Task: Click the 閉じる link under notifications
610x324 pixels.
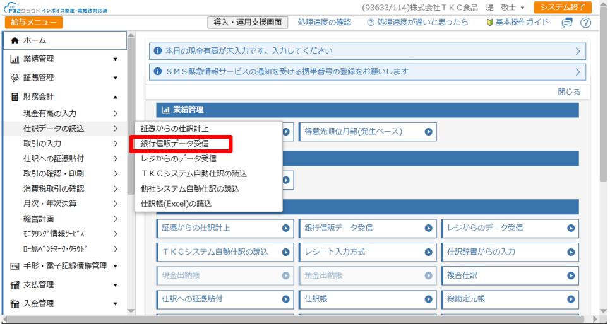Action: click(568, 91)
